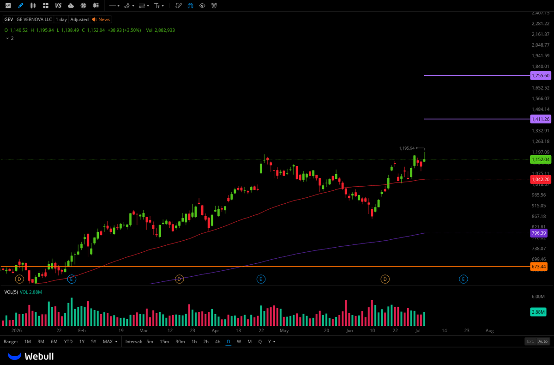
Task: Click the Vol 2,882,933 readout
Action: click(x=160, y=30)
